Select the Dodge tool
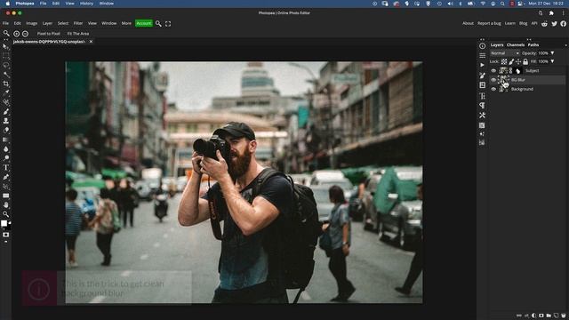The width and height of the screenshot is (569, 320). point(5,158)
